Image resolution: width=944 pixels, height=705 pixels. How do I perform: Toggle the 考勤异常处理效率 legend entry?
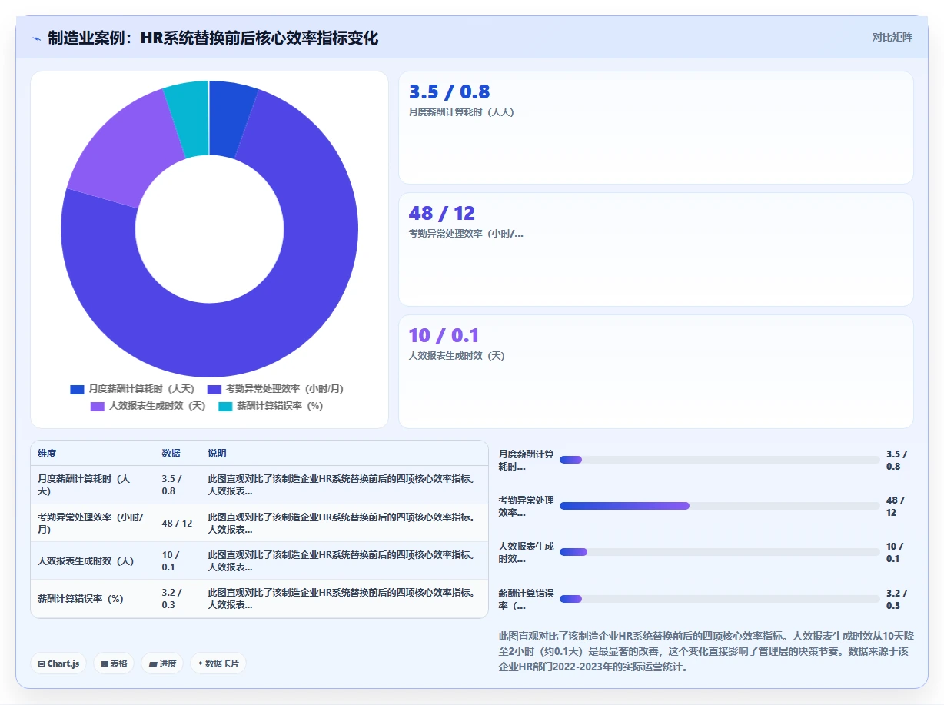click(x=275, y=389)
